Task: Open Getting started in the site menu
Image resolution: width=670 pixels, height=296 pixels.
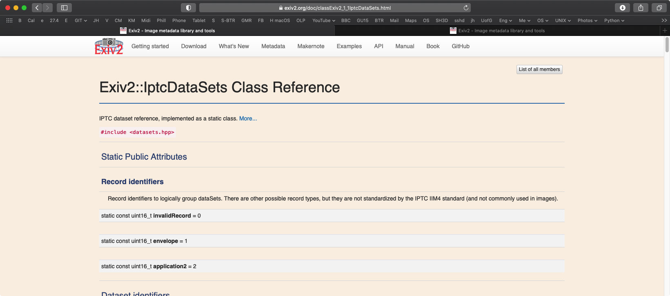Action: 150,46
